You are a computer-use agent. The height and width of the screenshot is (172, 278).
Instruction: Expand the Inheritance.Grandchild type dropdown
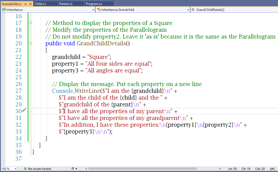pos(188,10)
